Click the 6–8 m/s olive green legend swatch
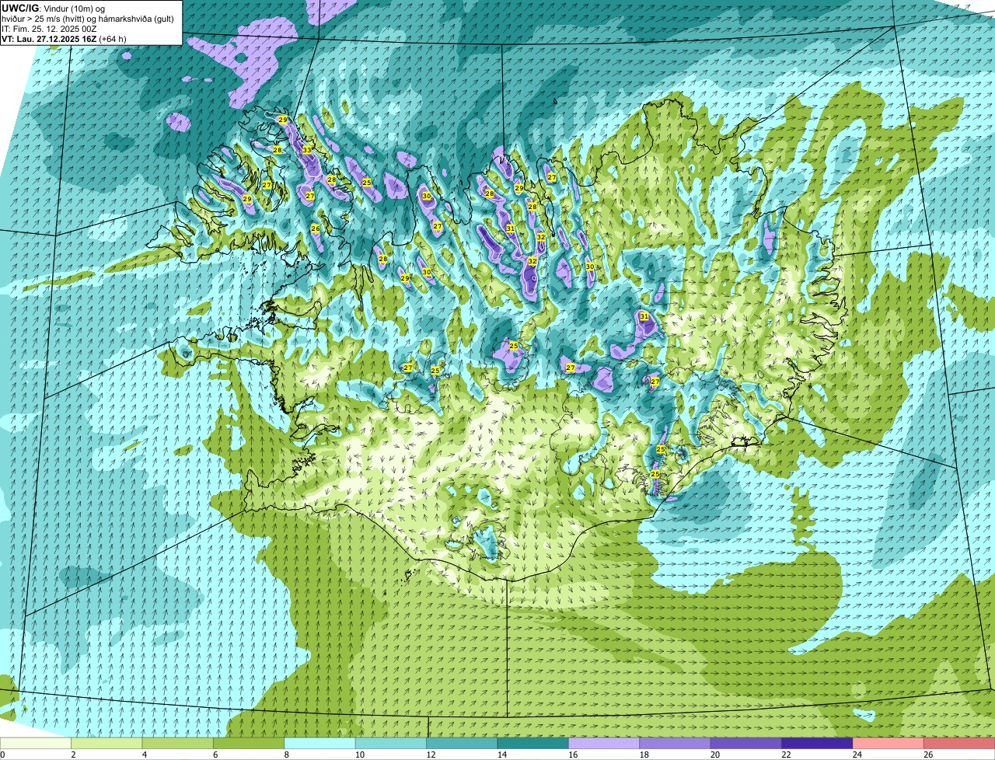The height and width of the screenshot is (760, 995). coord(250,743)
